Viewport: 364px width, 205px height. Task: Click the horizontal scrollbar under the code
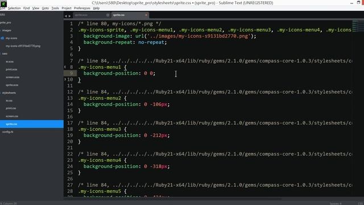[x=173, y=199]
